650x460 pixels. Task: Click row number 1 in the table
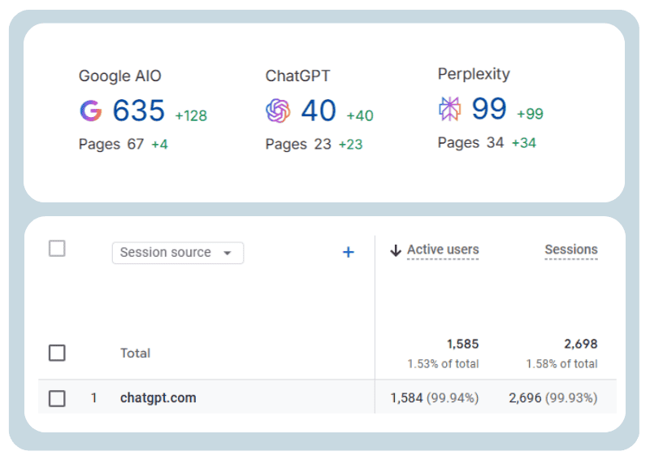pyautogui.click(x=93, y=398)
